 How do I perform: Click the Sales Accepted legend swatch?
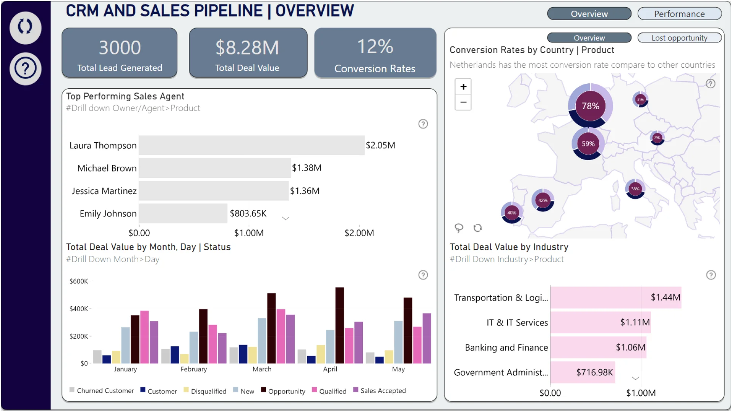tap(356, 390)
